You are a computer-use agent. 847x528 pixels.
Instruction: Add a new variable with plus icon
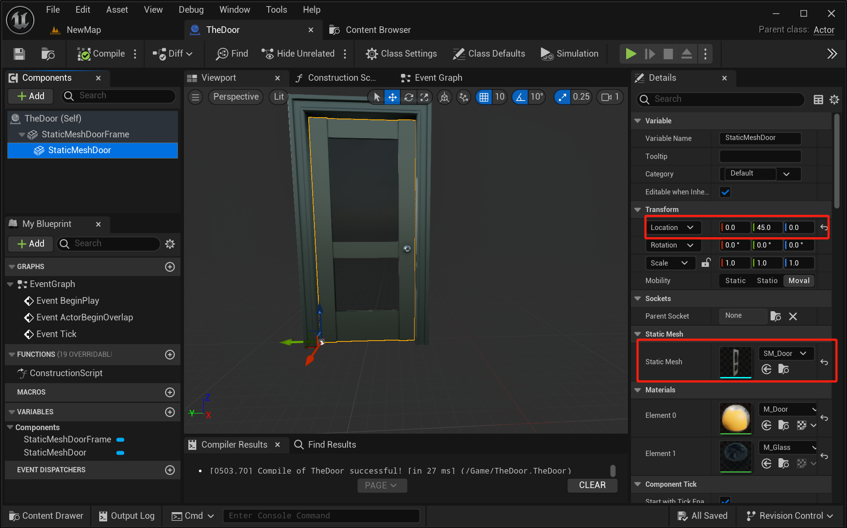click(x=170, y=412)
